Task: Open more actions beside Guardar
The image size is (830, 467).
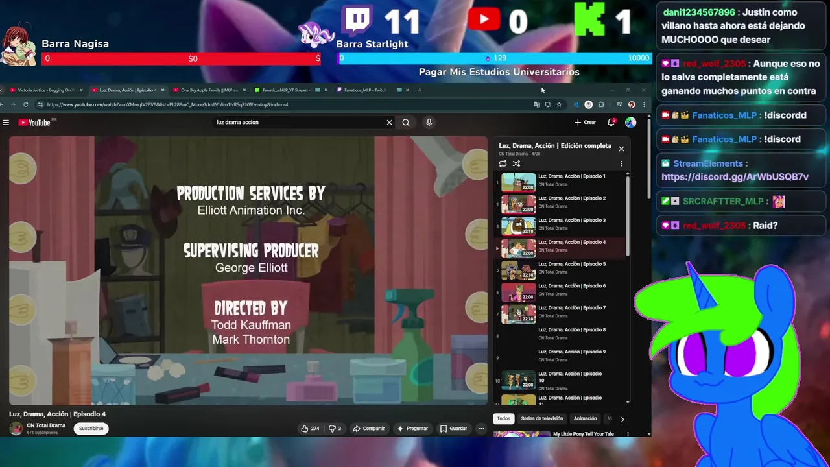Action: point(481,429)
